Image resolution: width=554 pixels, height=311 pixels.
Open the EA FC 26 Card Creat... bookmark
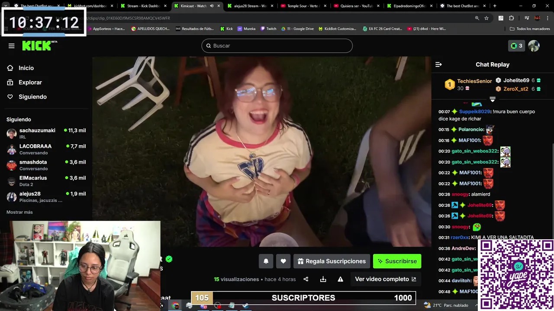(382, 29)
